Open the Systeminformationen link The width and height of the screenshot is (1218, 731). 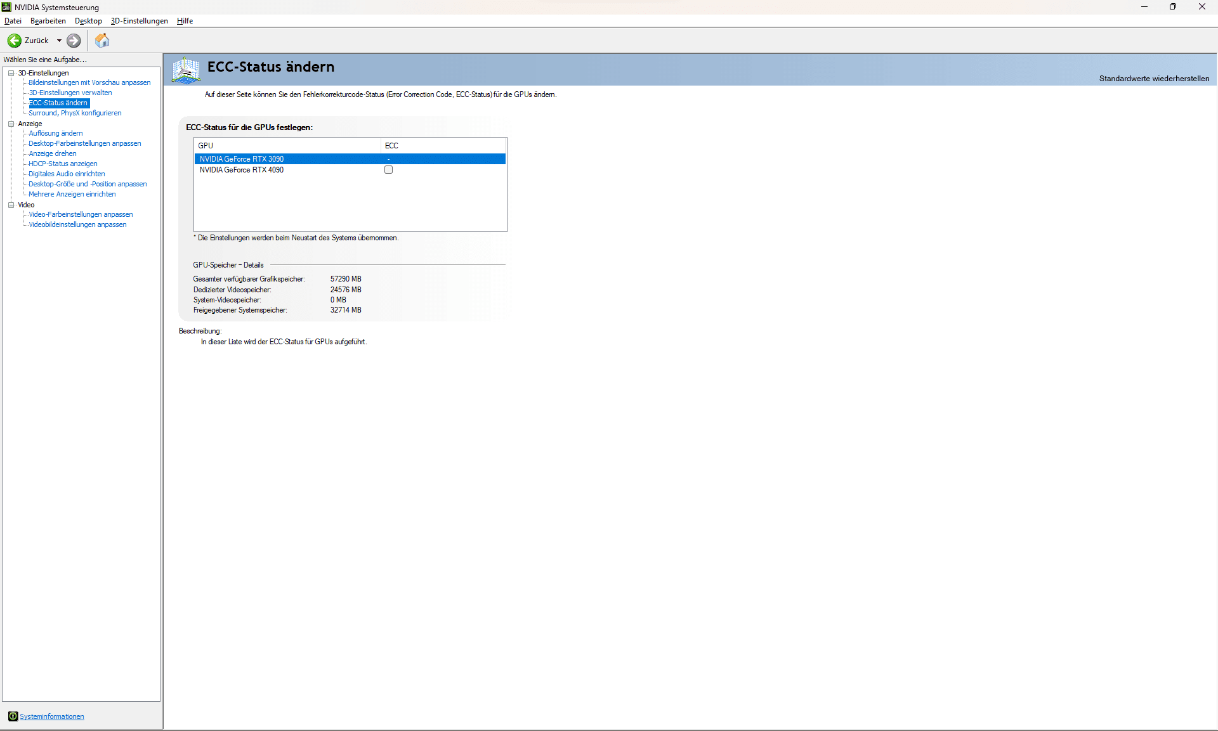pyautogui.click(x=51, y=716)
